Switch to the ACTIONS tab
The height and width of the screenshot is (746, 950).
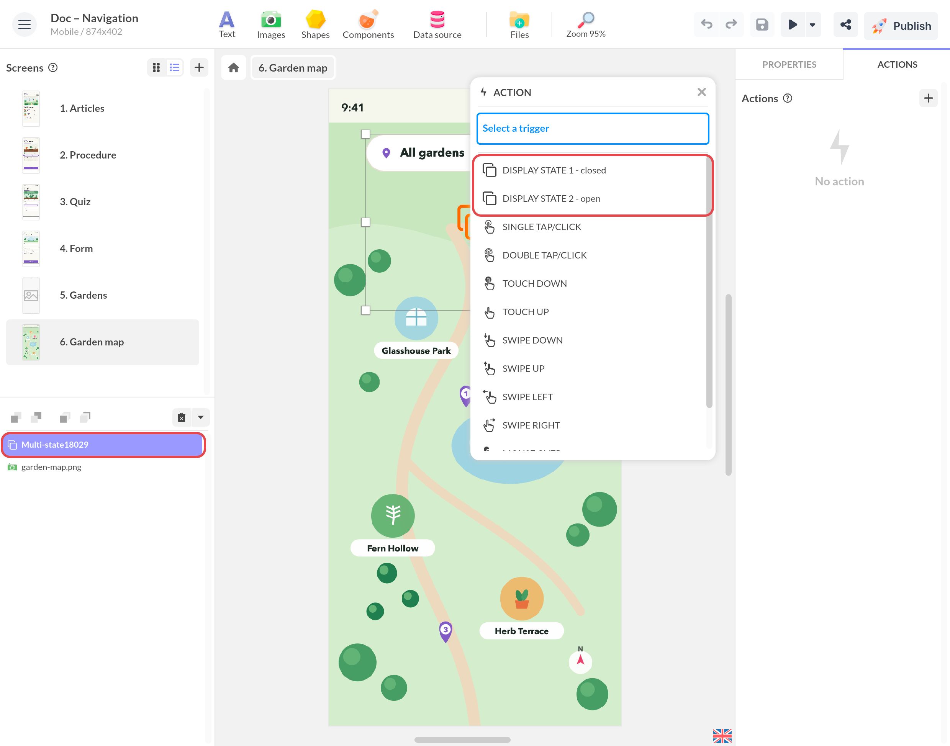pos(897,64)
